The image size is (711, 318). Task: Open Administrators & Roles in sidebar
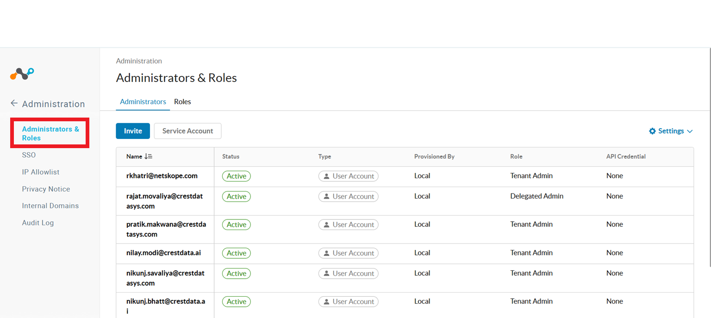pyautogui.click(x=50, y=133)
